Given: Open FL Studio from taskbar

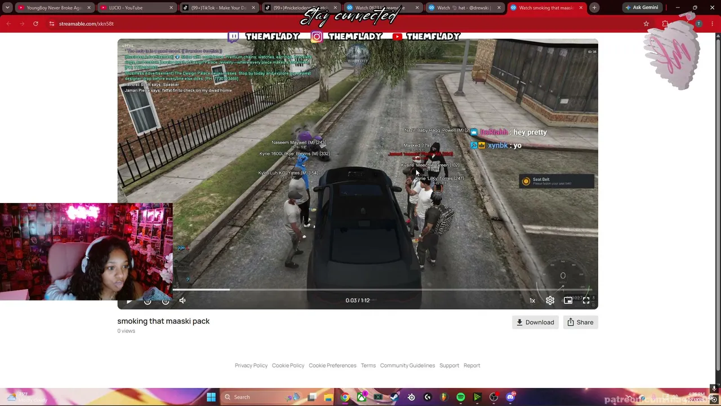Looking at the screenshot, I should tap(444, 397).
